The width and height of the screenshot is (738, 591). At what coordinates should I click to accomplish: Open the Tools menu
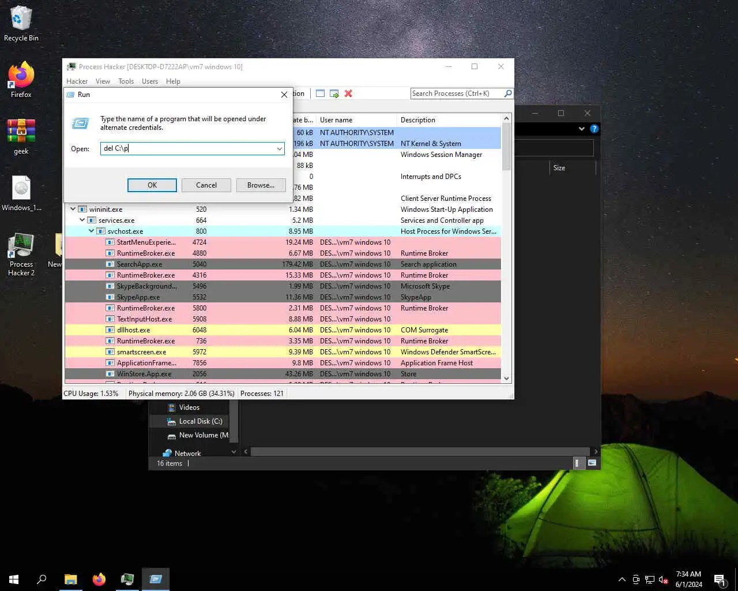point(126,81)
